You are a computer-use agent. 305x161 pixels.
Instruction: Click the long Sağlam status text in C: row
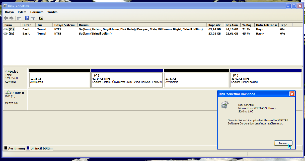(x=141, y=29)
